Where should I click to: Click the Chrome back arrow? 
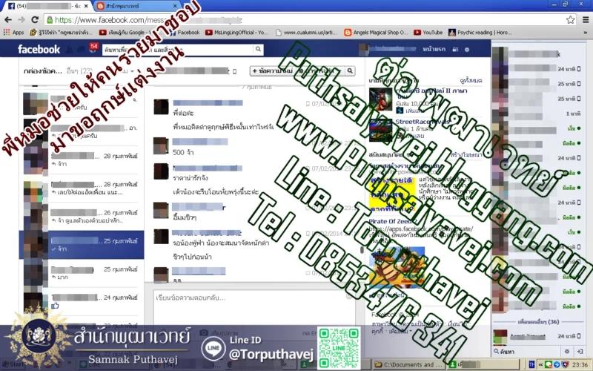[8, 20]
